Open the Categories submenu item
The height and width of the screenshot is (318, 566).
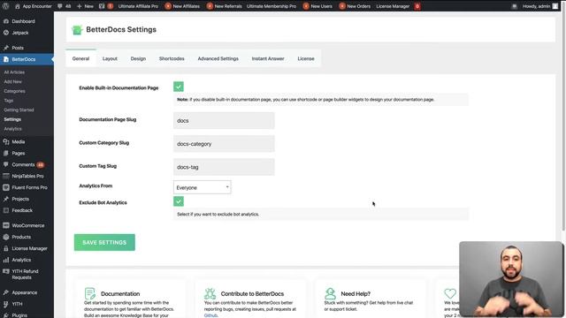point(14,91)
